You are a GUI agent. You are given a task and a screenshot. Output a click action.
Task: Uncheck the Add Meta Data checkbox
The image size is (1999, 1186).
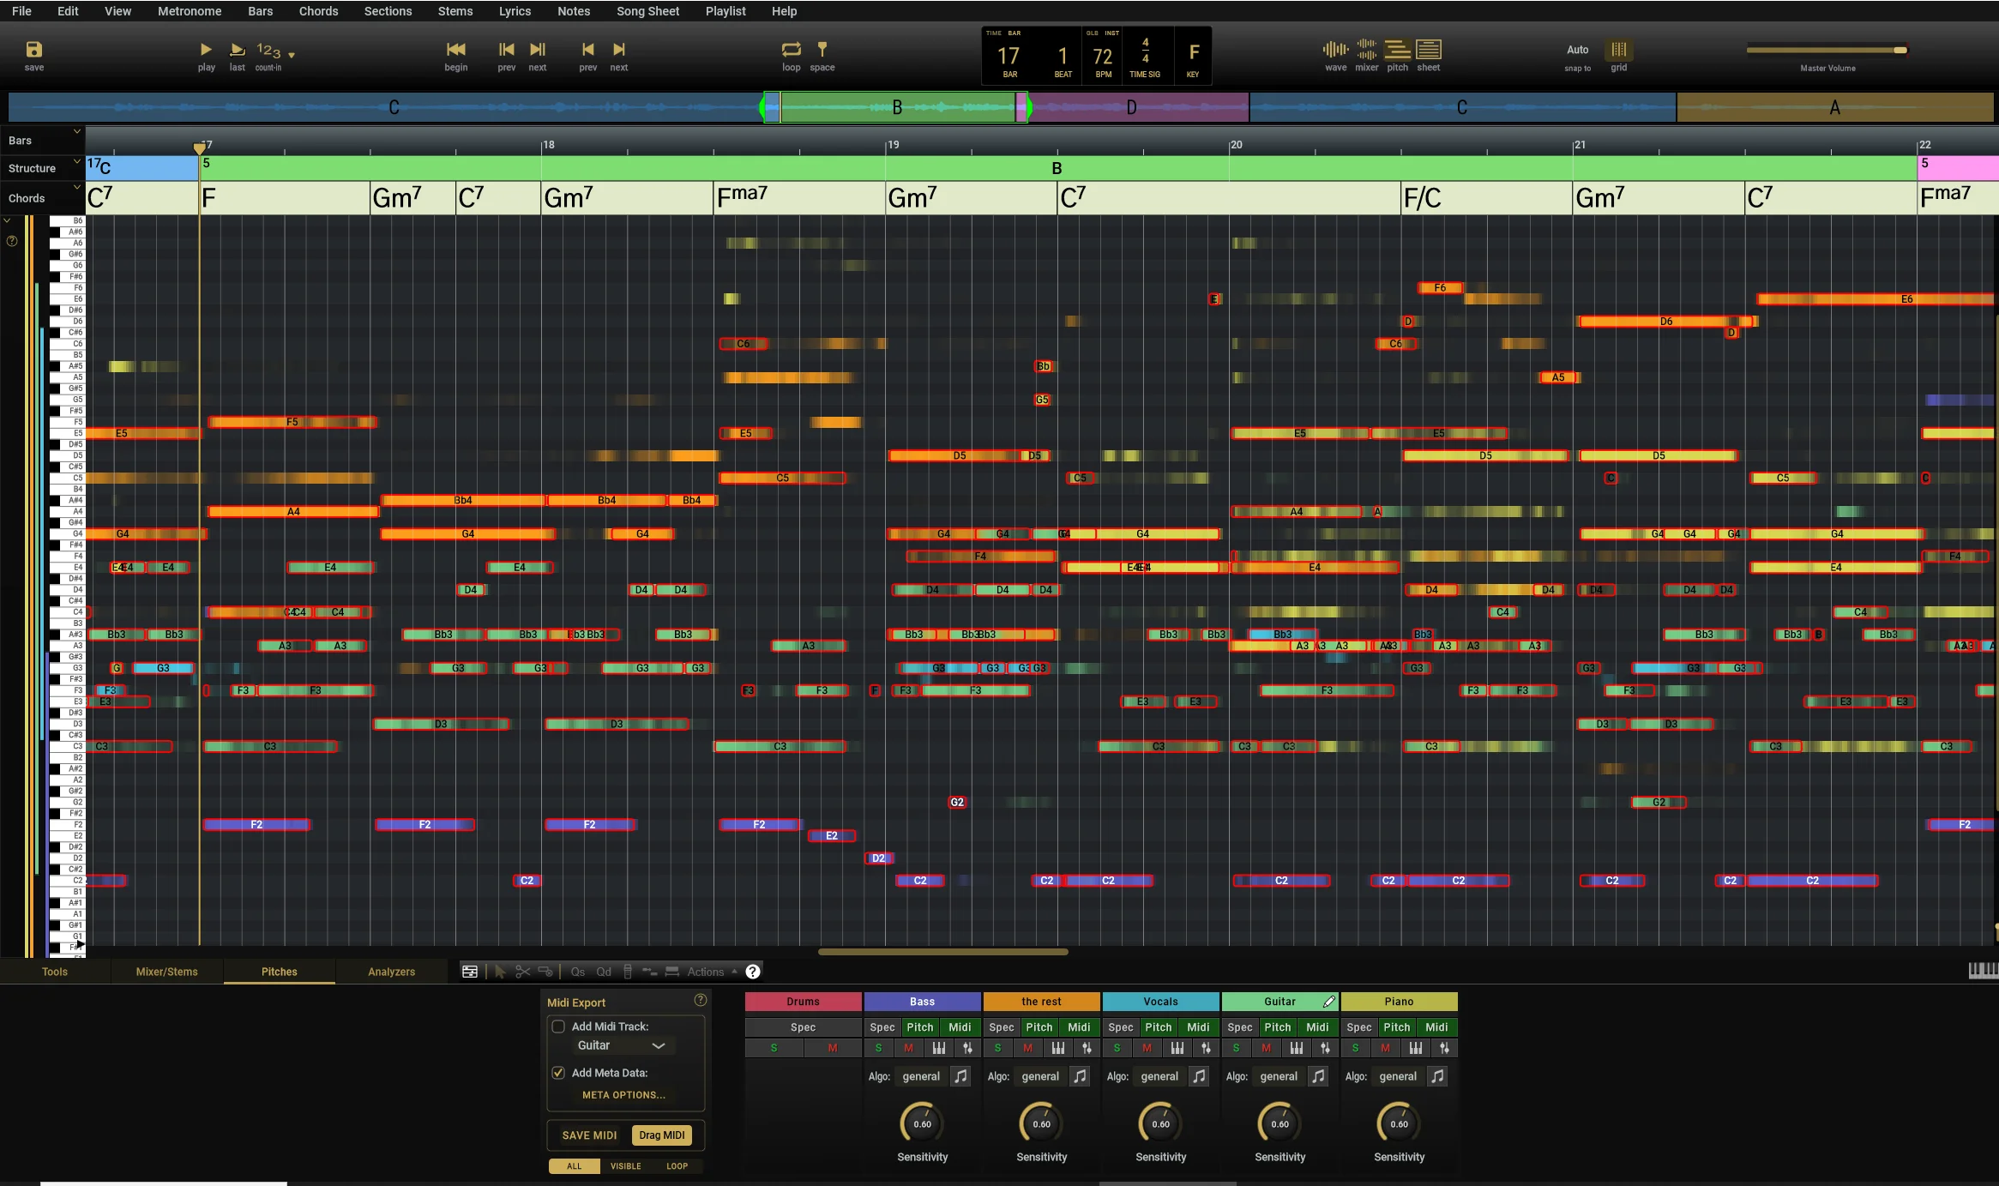pos(558,1073)
